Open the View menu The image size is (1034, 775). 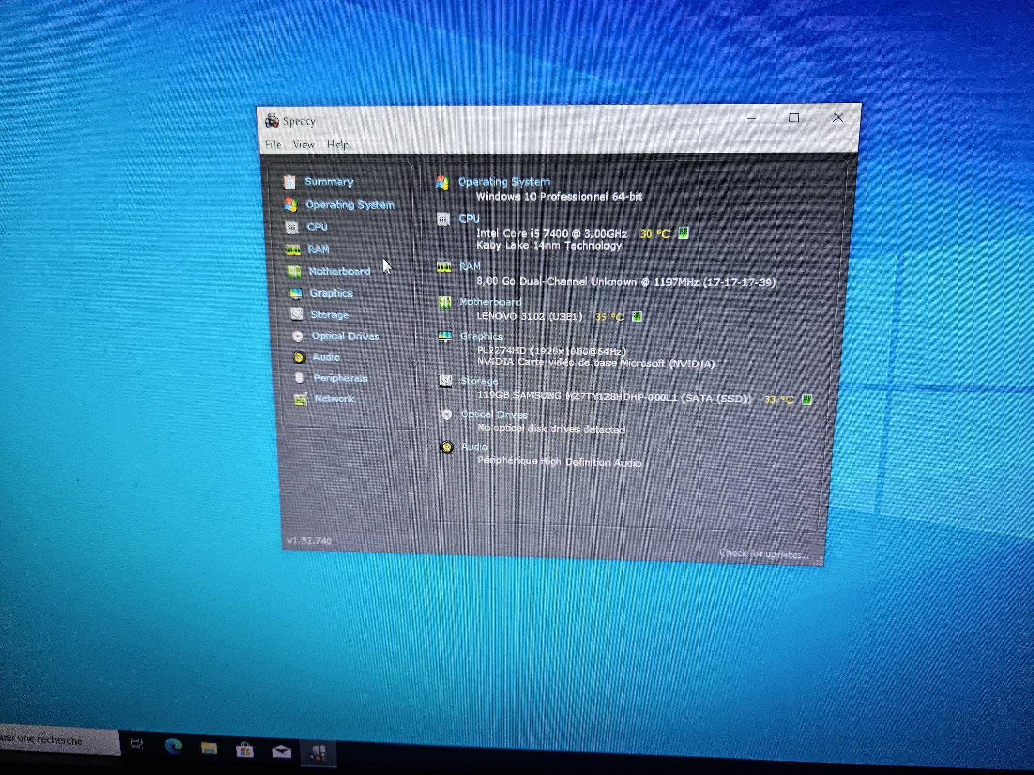coord(303,145)
